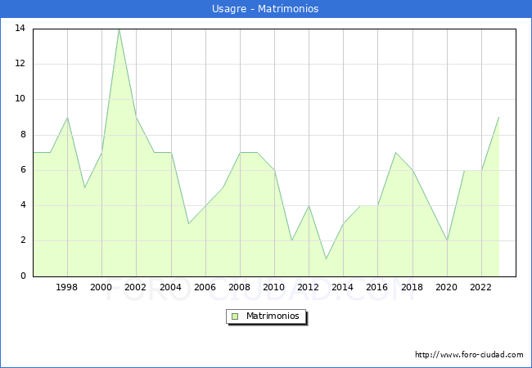Click the final 2023 data point at 9
Image resolution: width=532 pixels, height=368 pixels.
tap(498, 117)
